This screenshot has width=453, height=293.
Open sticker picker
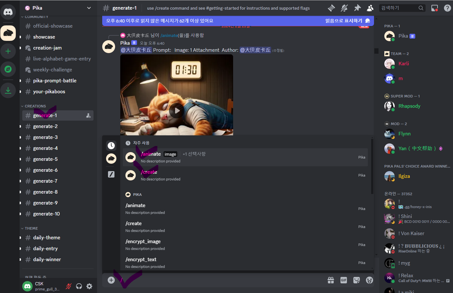(x=357, y=280)
